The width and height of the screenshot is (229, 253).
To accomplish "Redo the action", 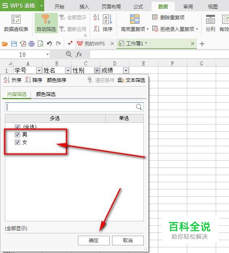I will [x=58, y=44].
